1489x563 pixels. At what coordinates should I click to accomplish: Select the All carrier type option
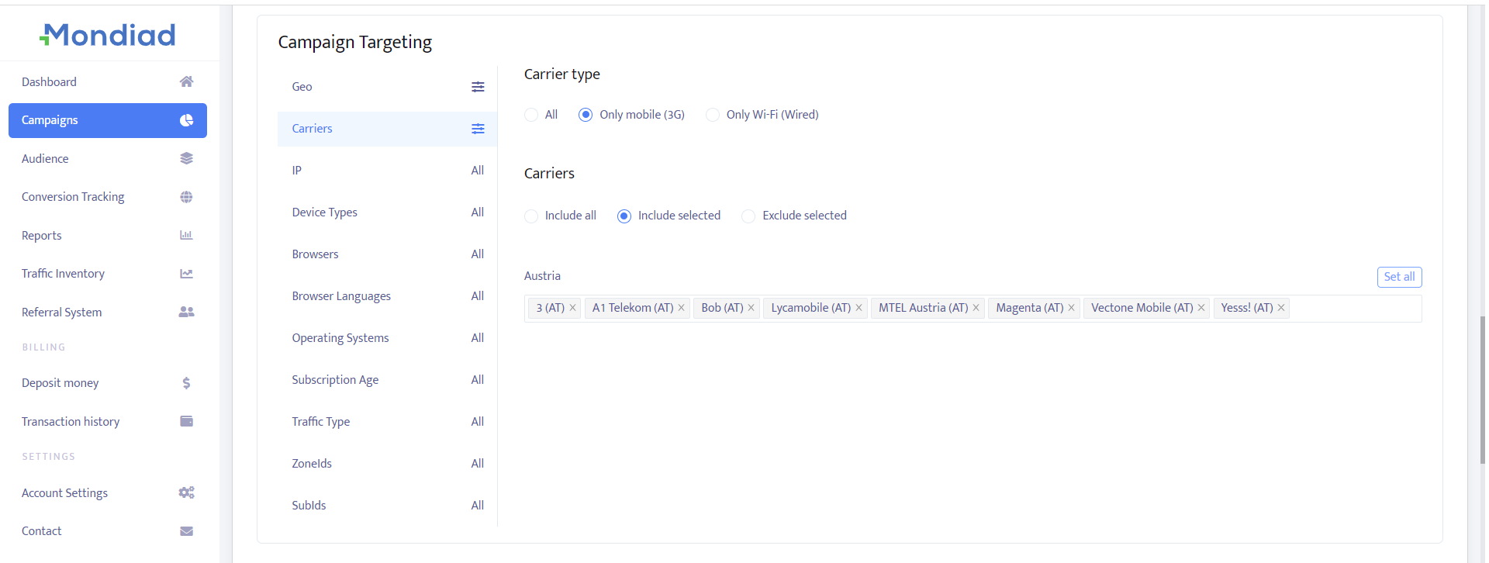[x=531, y=115]
